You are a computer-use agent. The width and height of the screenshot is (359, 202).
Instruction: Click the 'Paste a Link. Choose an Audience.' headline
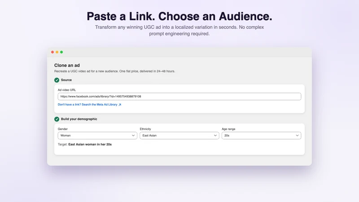point(179,16)
